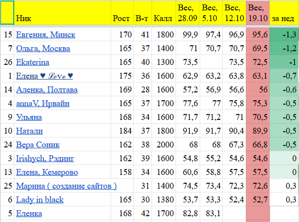The image size is (299, 222).
Task: Open the Евгения, Минск profile link
Action: click(45, 35)
